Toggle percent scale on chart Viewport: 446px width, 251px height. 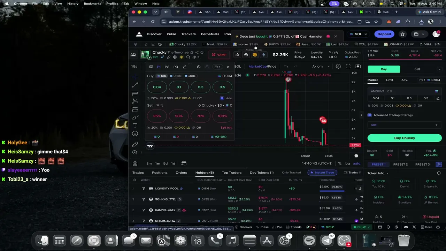[340, 163]
